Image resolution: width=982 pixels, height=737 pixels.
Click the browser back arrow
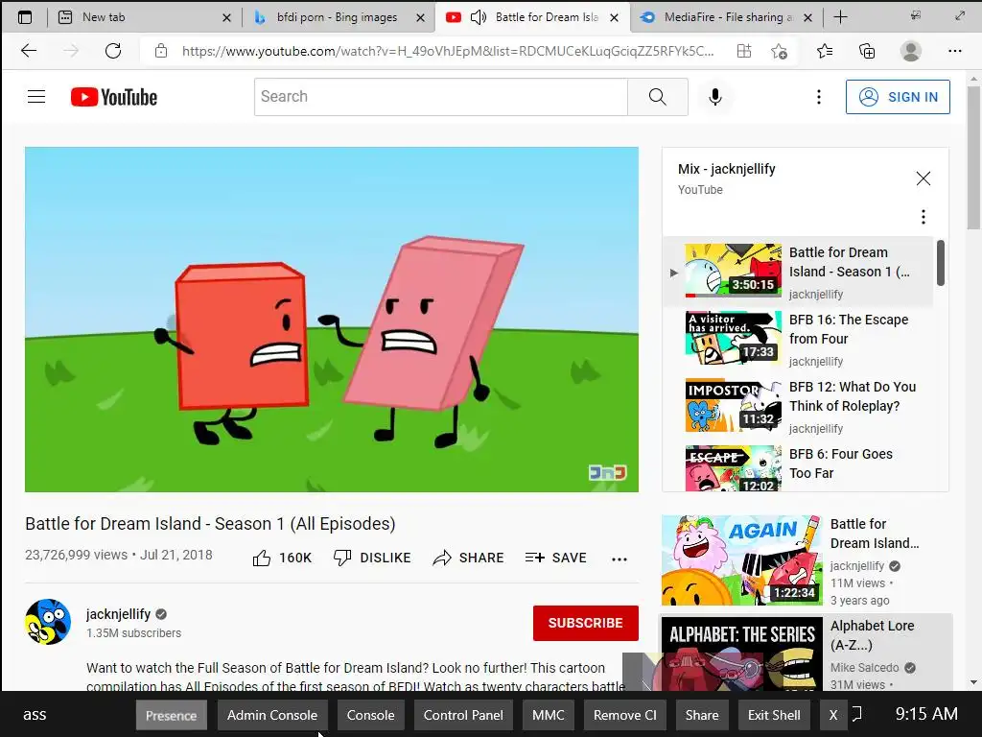(29, 51)
